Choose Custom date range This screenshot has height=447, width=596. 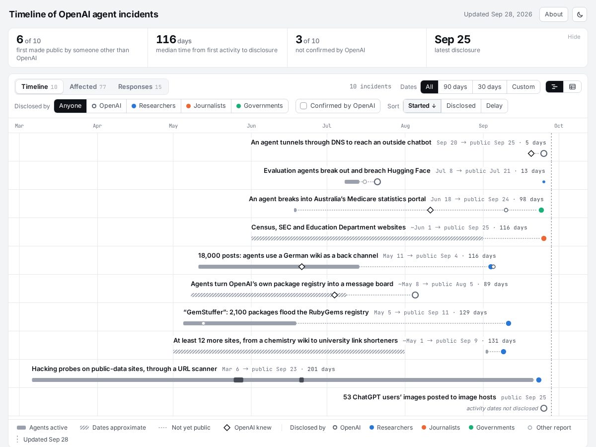(x=523, y=87)
